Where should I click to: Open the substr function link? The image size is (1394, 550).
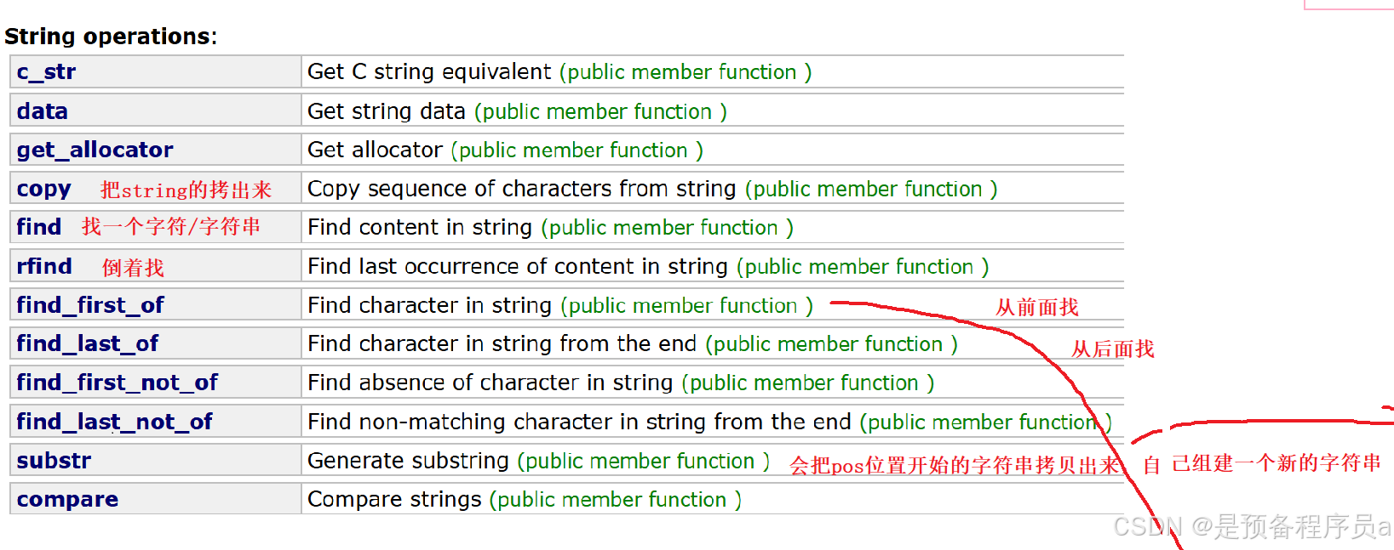54,461
